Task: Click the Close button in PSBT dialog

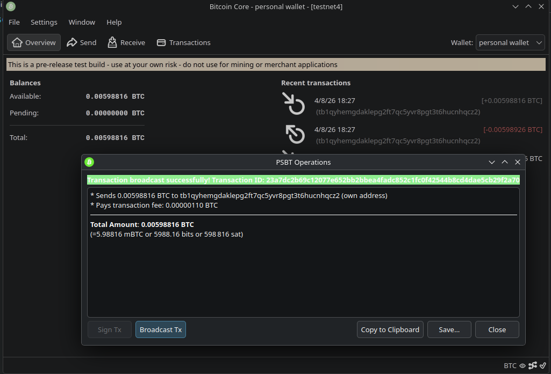Action: tap(497, 330)
